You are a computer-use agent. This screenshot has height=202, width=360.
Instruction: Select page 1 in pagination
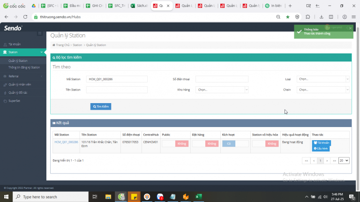click(320, 161)
